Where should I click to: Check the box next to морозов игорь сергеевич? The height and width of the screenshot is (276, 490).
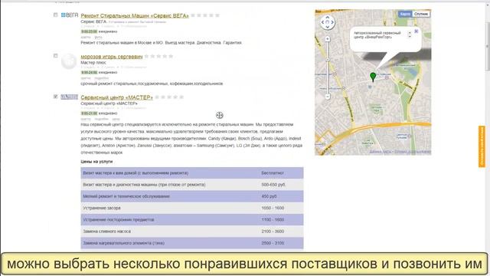(56, 56)
